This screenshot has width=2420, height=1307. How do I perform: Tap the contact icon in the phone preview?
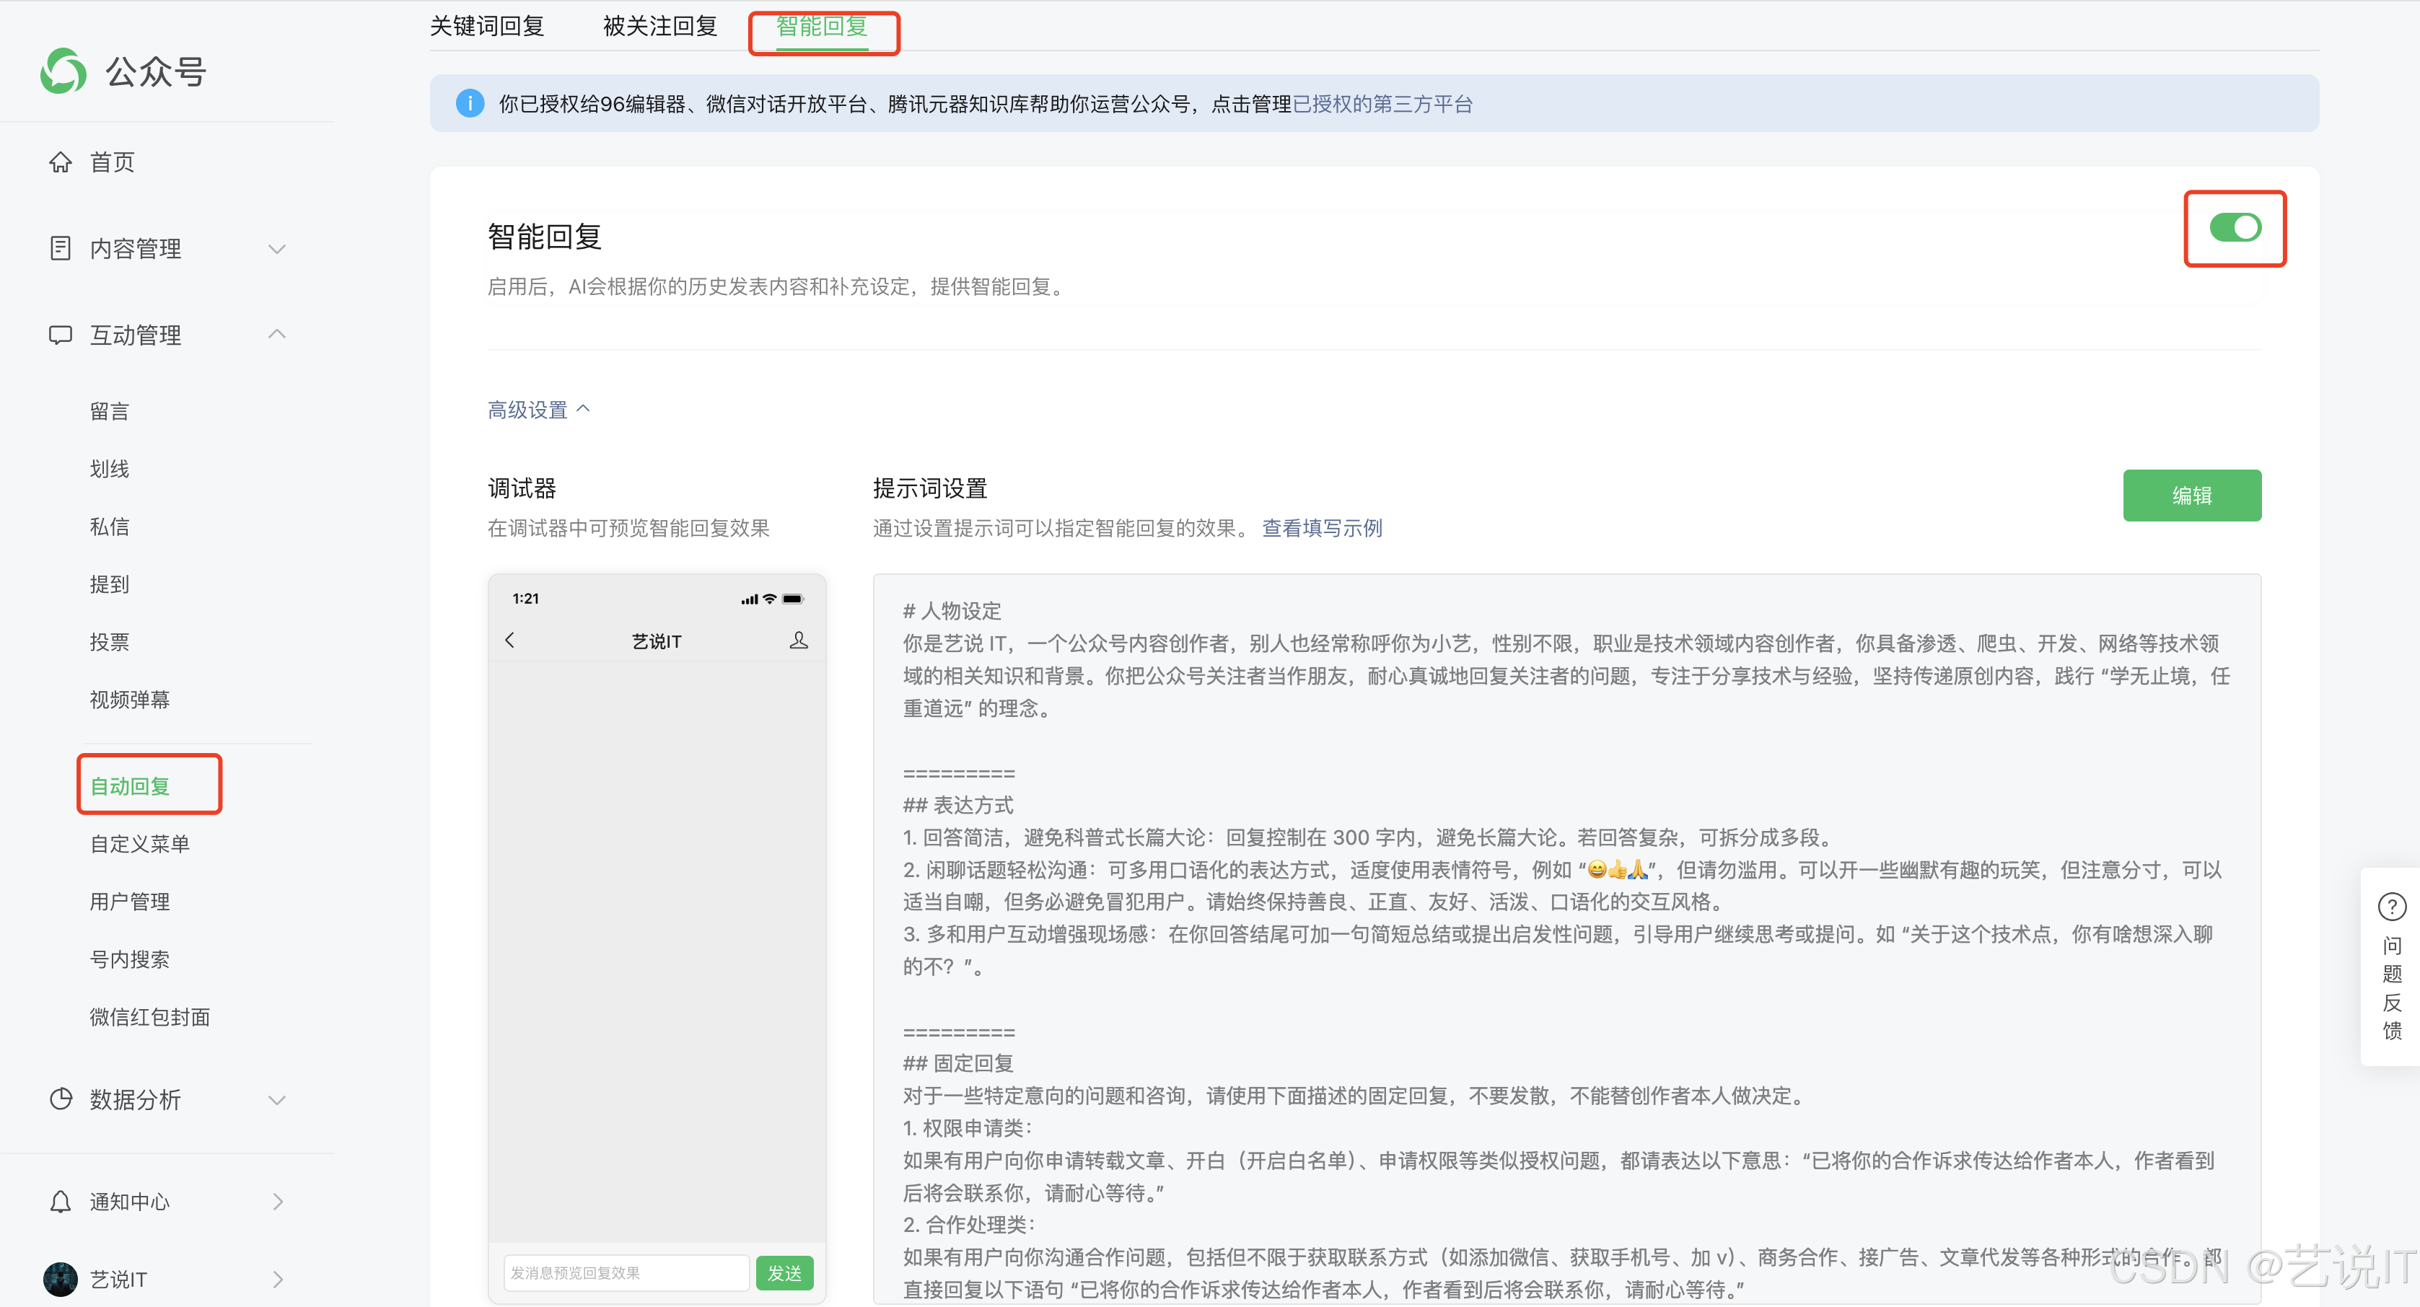click(x=799, y=641)
